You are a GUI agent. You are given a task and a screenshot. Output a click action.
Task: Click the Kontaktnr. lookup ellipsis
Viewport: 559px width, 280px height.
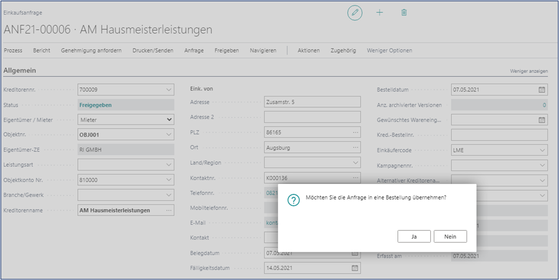point(355,177)
